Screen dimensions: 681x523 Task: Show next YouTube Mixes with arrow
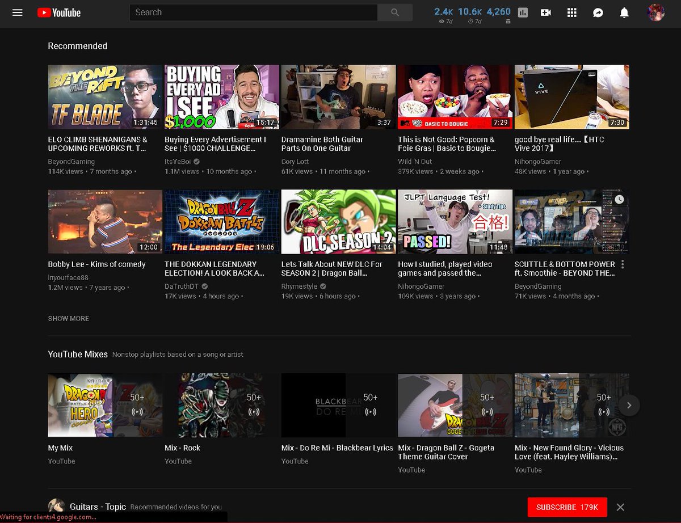tap(629, 405)
